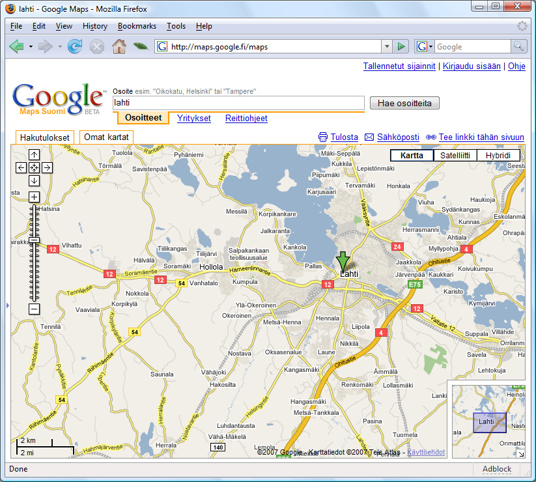
Task: Zoom out with the minus button
Action: [34, 309]
